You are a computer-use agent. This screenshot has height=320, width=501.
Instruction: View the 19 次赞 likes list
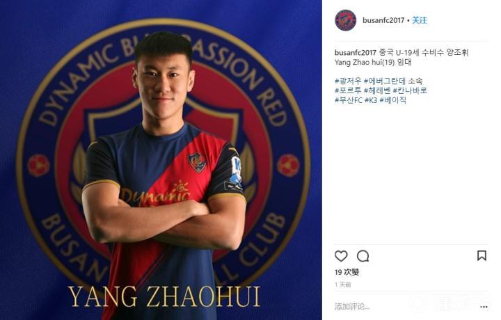pos(347,272)
